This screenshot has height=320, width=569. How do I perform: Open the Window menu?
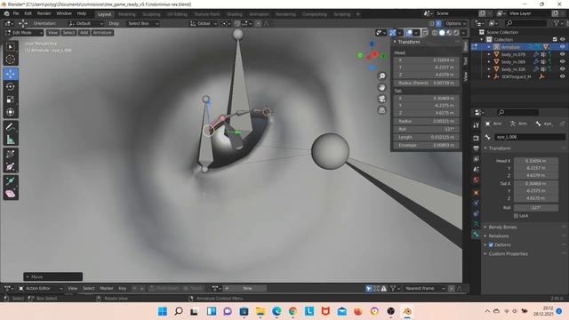coord(64,13)
